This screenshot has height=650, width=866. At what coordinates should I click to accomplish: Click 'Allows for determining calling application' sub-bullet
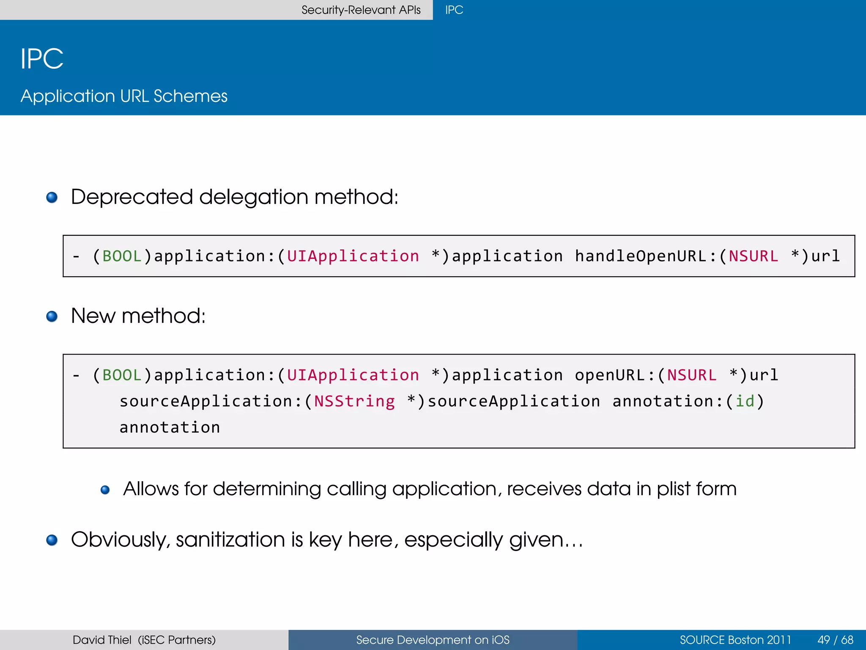pyautogui.click(x=430, y=489)
